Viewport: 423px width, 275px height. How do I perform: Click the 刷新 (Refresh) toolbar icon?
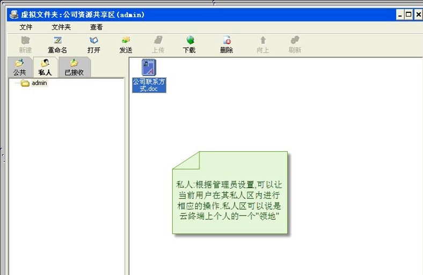(295, 41)
